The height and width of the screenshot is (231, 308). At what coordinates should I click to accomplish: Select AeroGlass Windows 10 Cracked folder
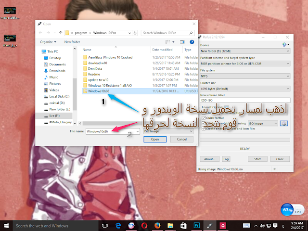(x=110, y=57)
